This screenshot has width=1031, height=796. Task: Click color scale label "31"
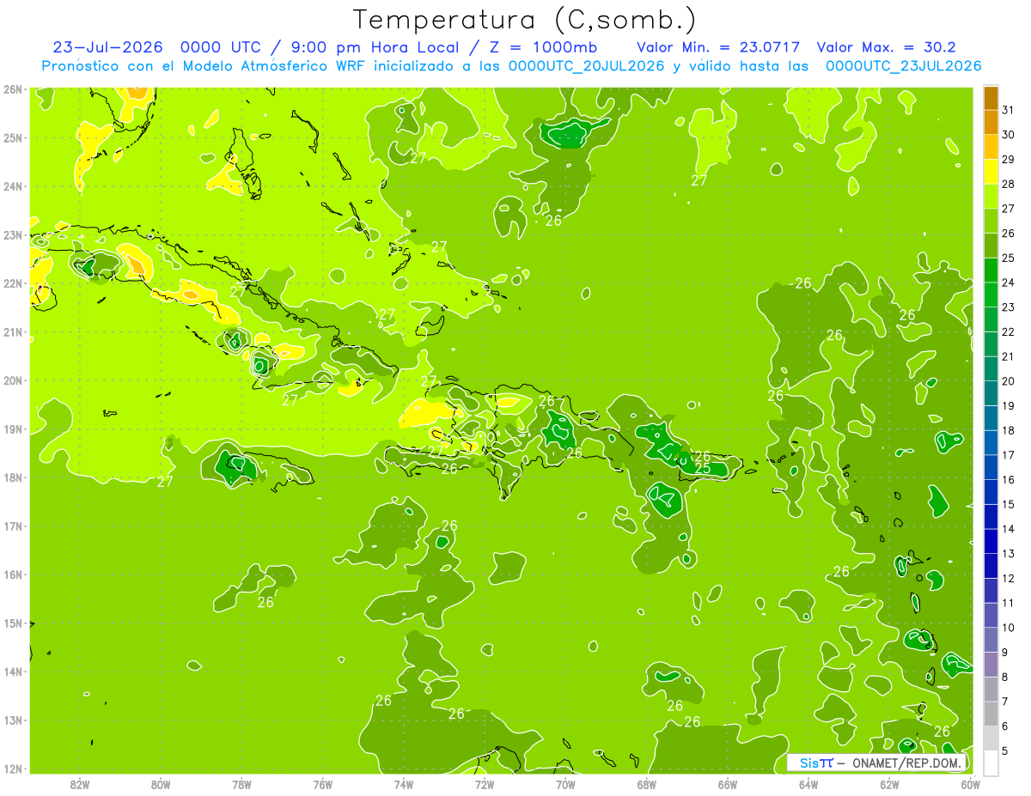pyautogui.click(x=1009, y=109)
